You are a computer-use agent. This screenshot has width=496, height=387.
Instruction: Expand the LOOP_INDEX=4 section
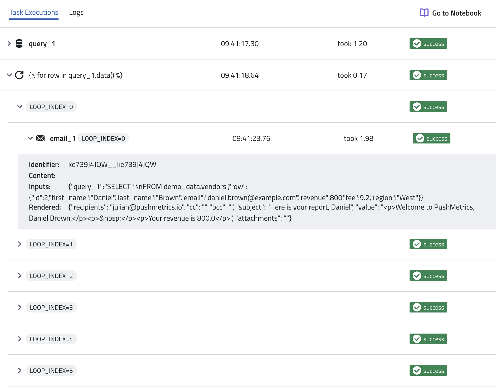coord(20,339)
